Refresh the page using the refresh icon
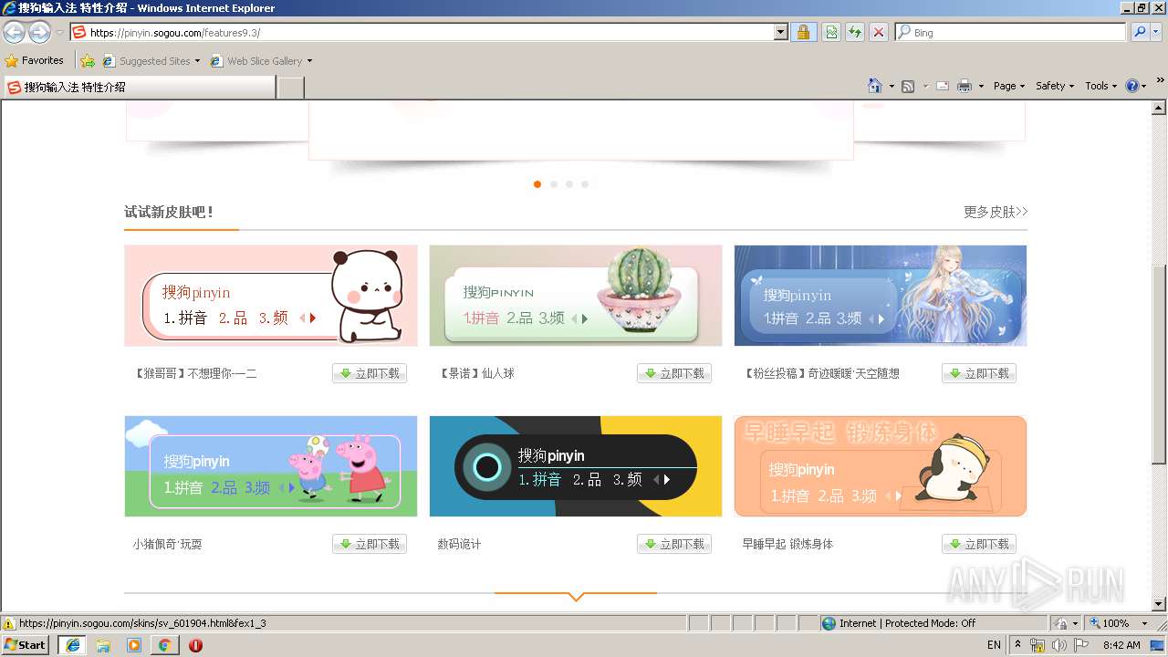 (855, 32)
